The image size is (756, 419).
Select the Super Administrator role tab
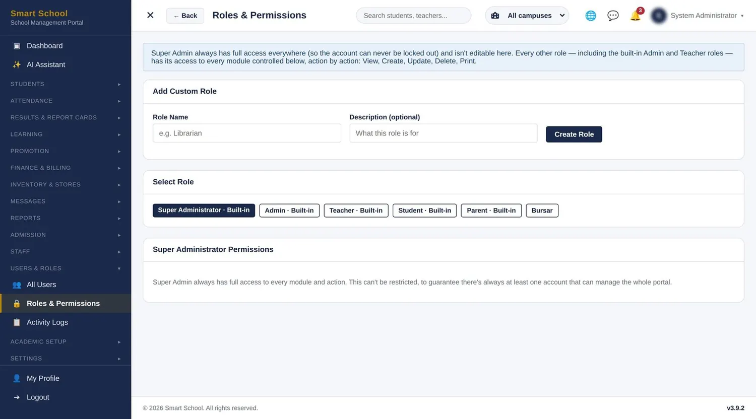coord(204,210)
